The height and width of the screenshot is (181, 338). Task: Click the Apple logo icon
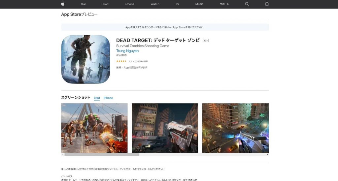[x=63, y=4]
